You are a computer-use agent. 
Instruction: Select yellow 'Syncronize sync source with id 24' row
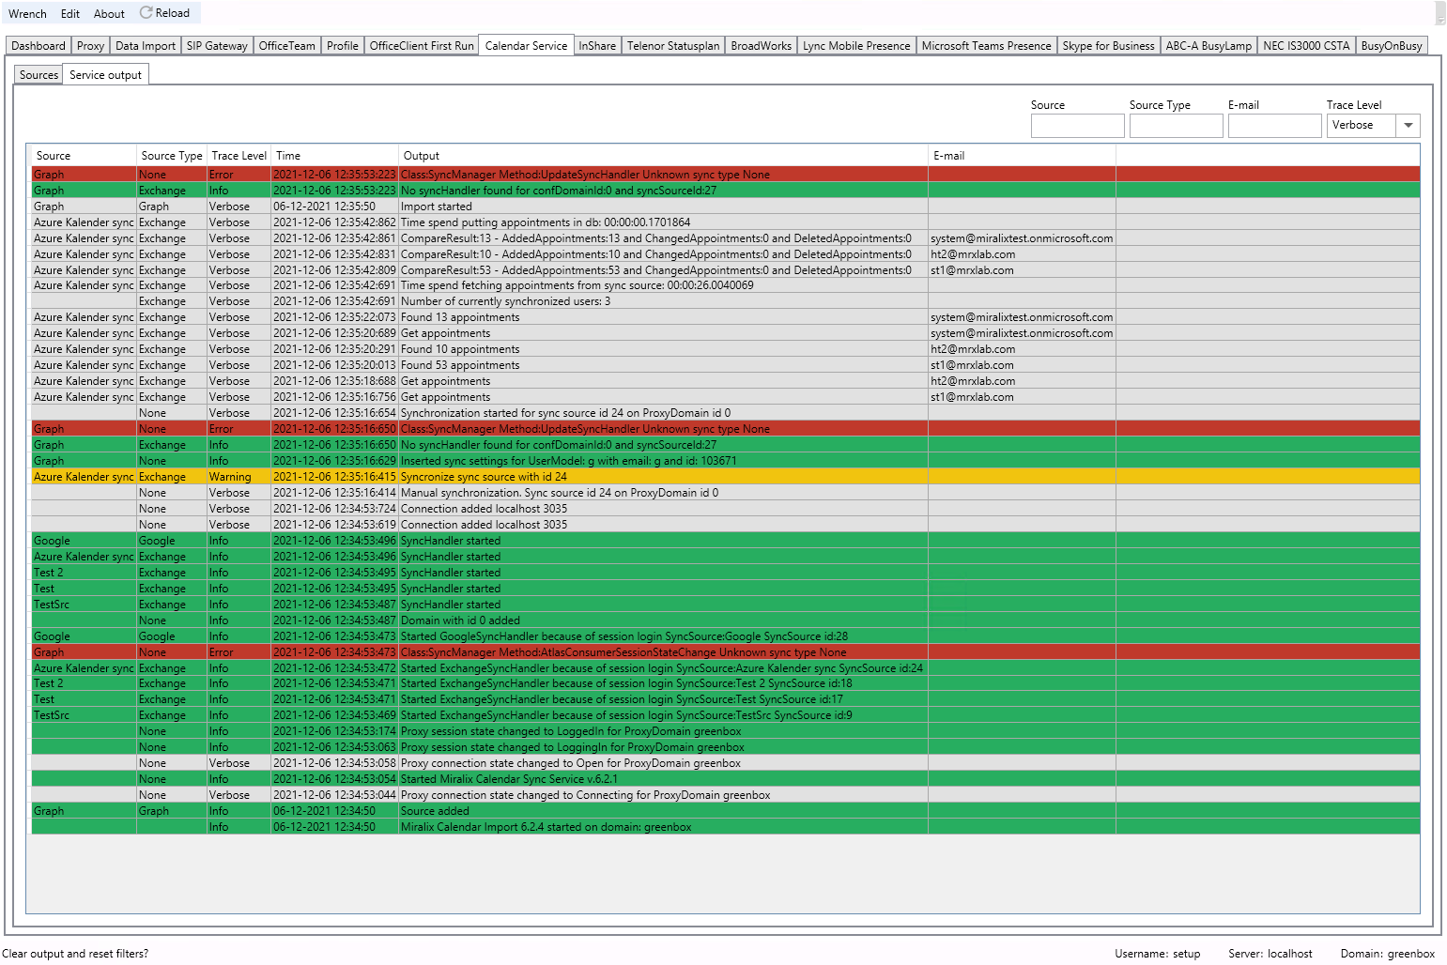pos(725,477)
